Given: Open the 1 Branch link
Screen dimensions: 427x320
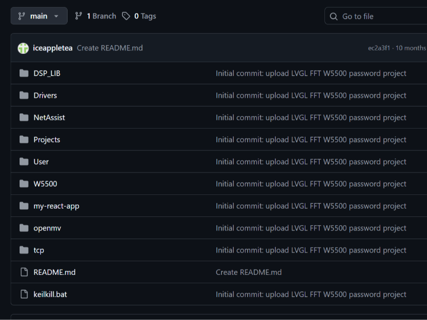Looking at the screenshot, I should [x=101, y=16].
